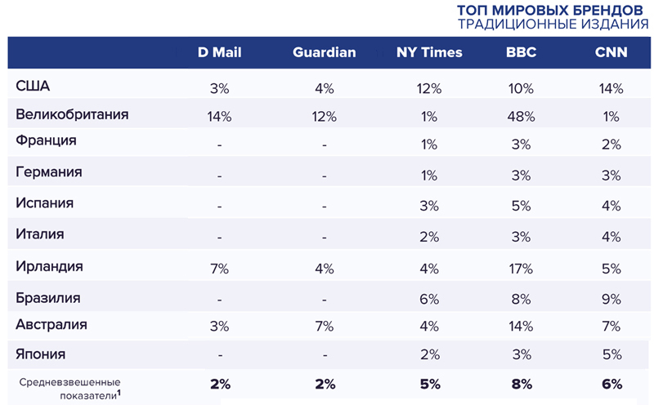Select the Guardian column header

[x=325, y=52]
